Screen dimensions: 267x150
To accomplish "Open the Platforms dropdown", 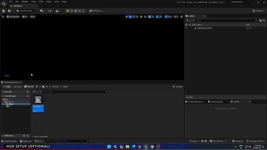I will (x=96, y=11).
